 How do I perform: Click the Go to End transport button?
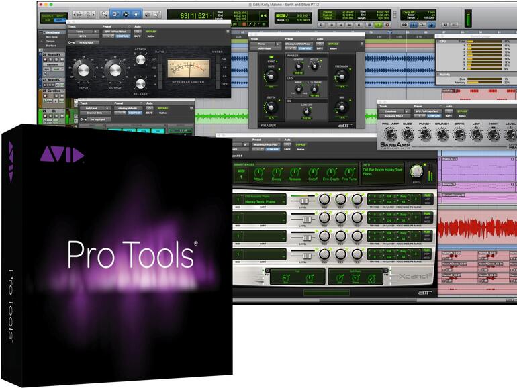click(359, 25)
